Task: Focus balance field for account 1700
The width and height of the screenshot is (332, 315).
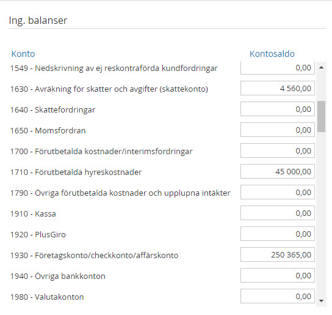Action: [278, 150]
